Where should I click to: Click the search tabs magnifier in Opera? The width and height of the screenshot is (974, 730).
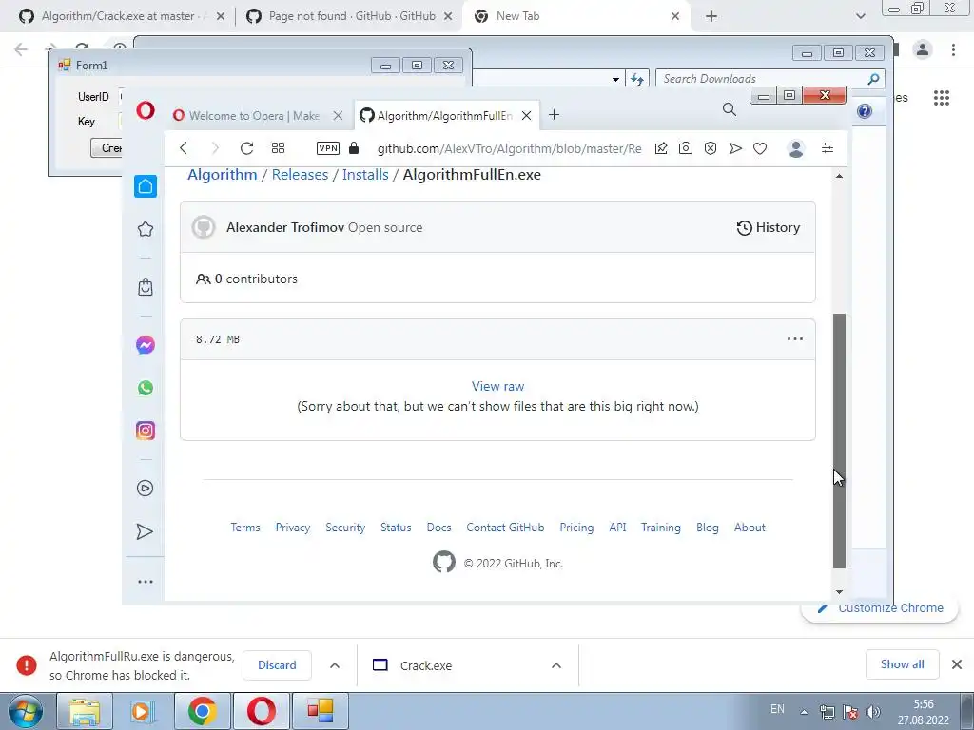[730, 110]
